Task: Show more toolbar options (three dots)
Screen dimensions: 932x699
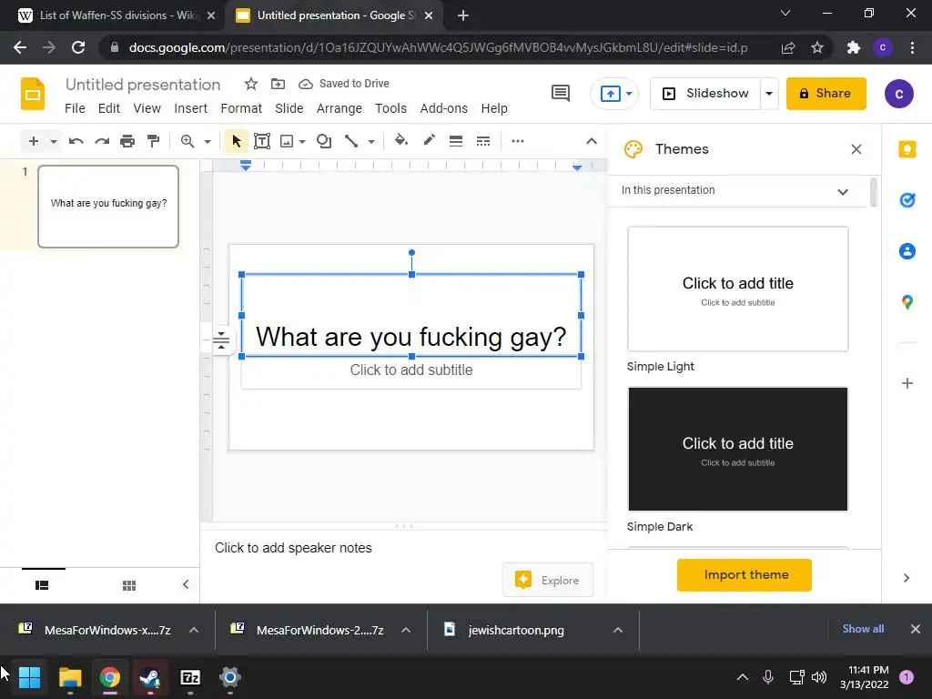Action: pyautogui.click(x=518, y=141)
